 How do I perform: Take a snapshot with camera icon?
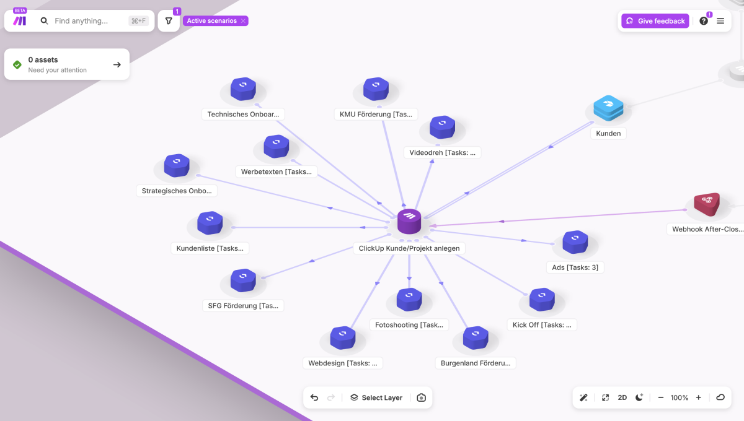pyautogui.click(x=422, y=397)
